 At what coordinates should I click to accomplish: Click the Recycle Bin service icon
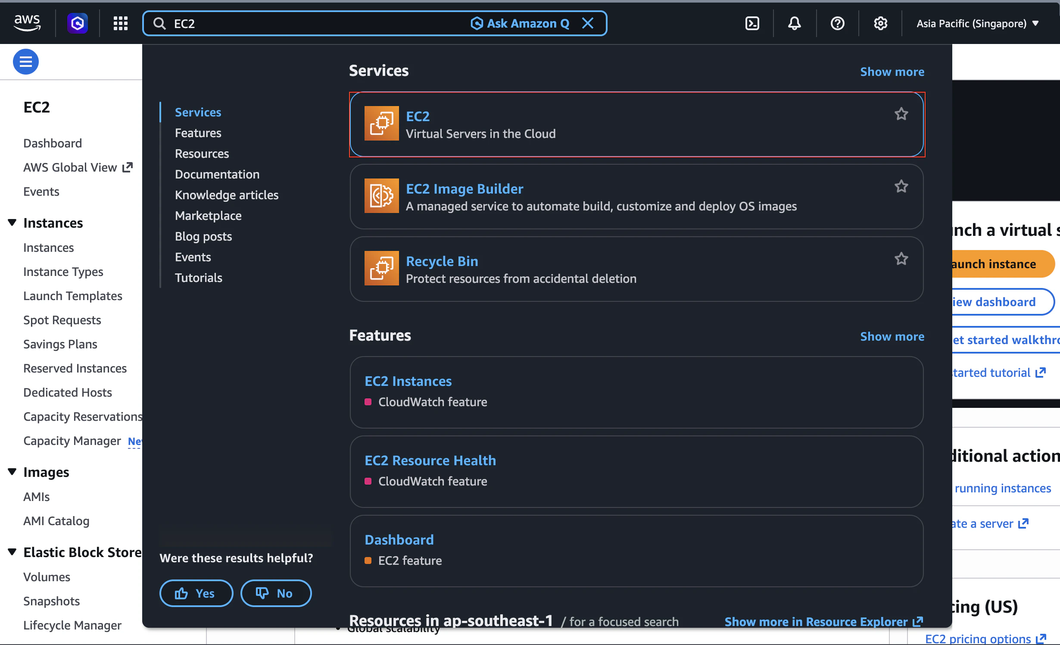point(382,268)
